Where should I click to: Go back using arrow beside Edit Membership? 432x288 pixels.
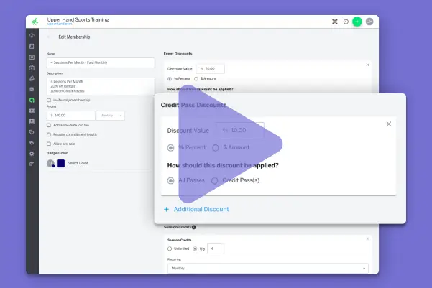[49, 37]
